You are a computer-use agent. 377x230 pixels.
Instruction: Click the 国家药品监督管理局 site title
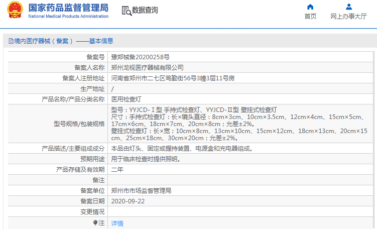tap(68, 8)
